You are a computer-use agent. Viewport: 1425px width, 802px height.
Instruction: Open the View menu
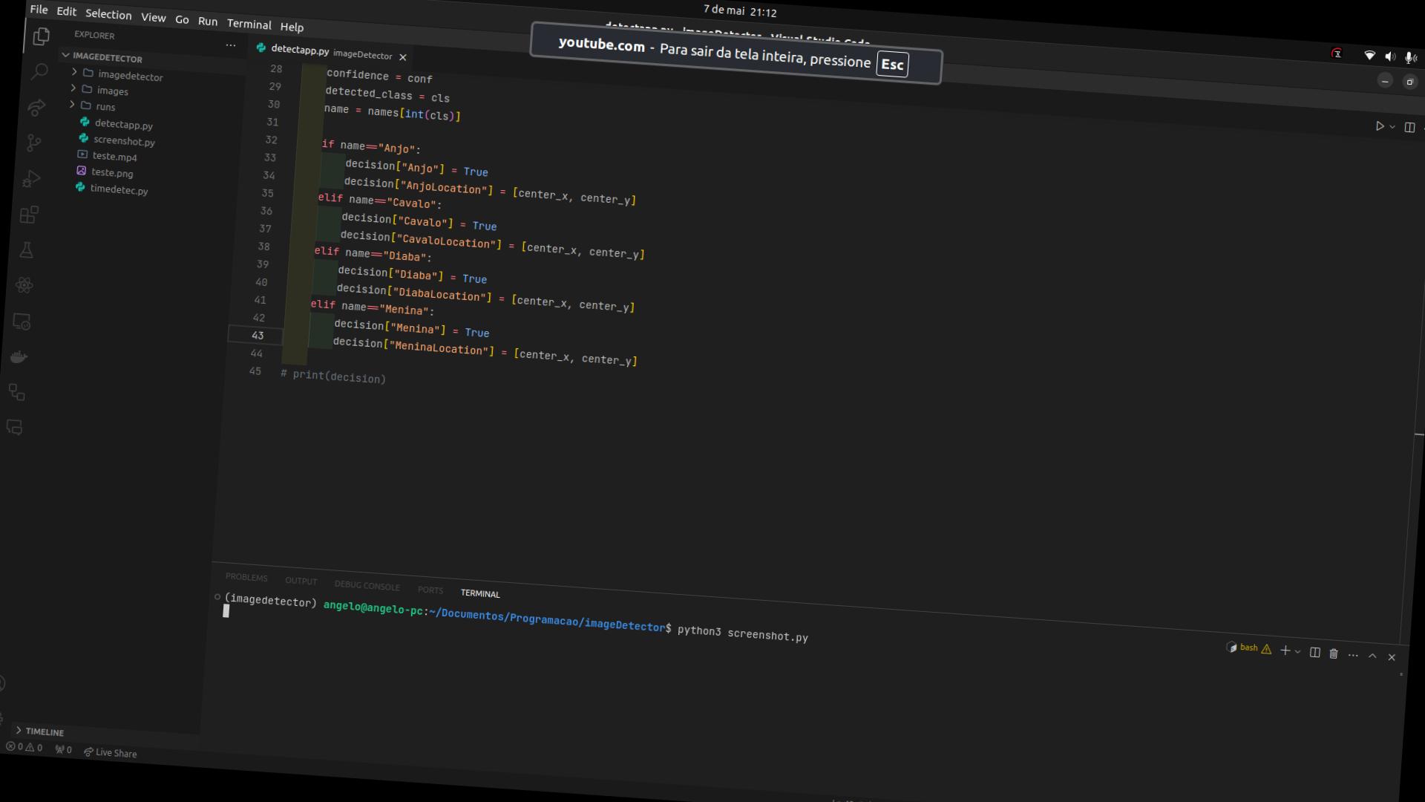click(154, 18)
